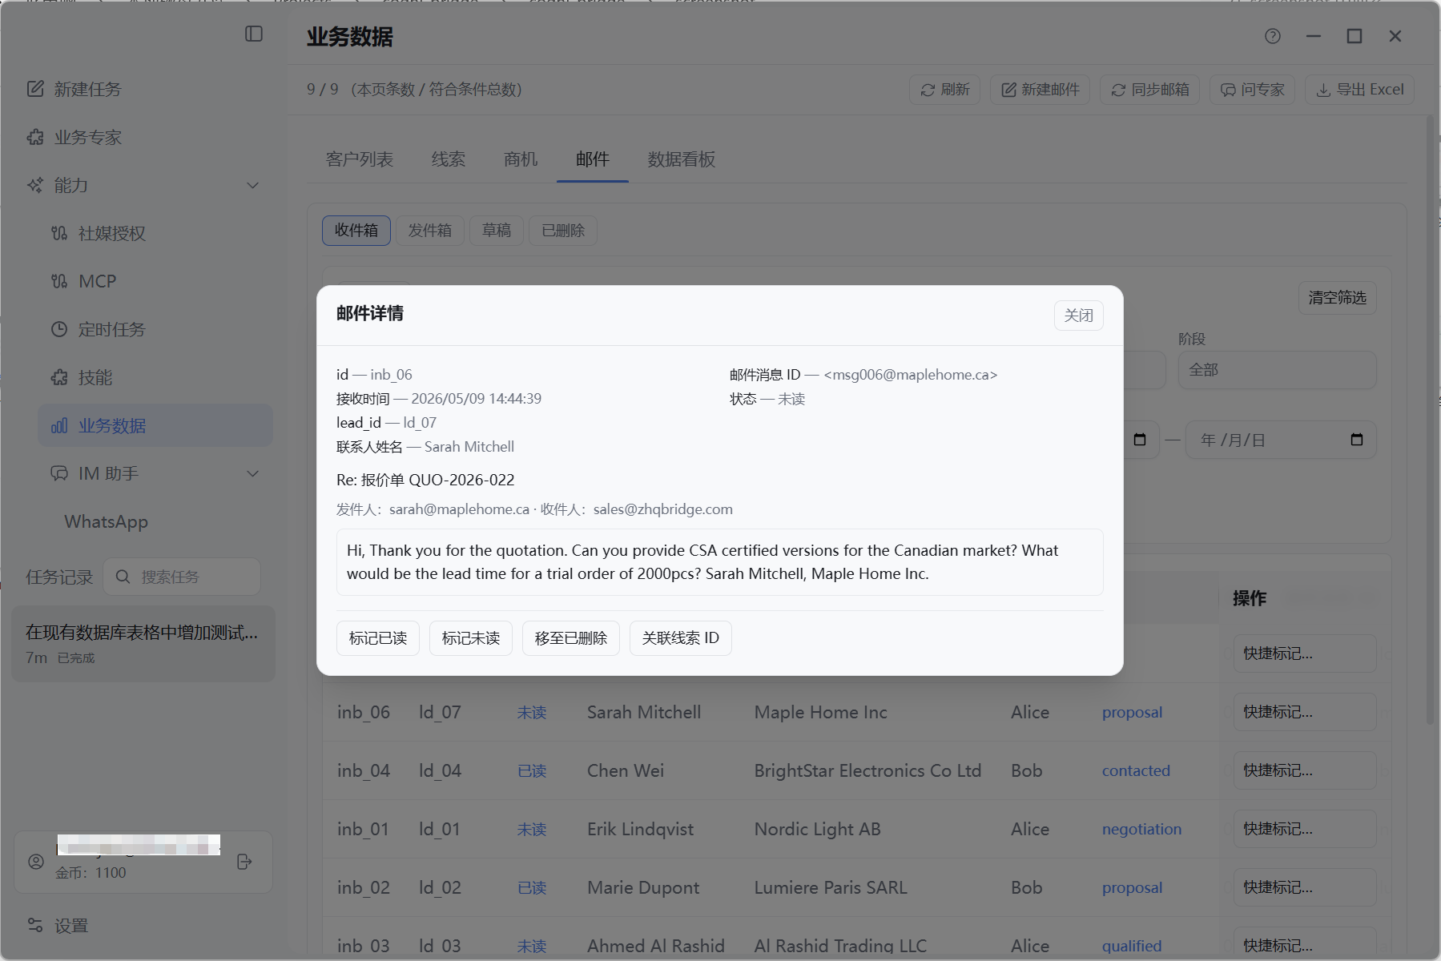Click the 业务数据 bar chart icon

59,425
